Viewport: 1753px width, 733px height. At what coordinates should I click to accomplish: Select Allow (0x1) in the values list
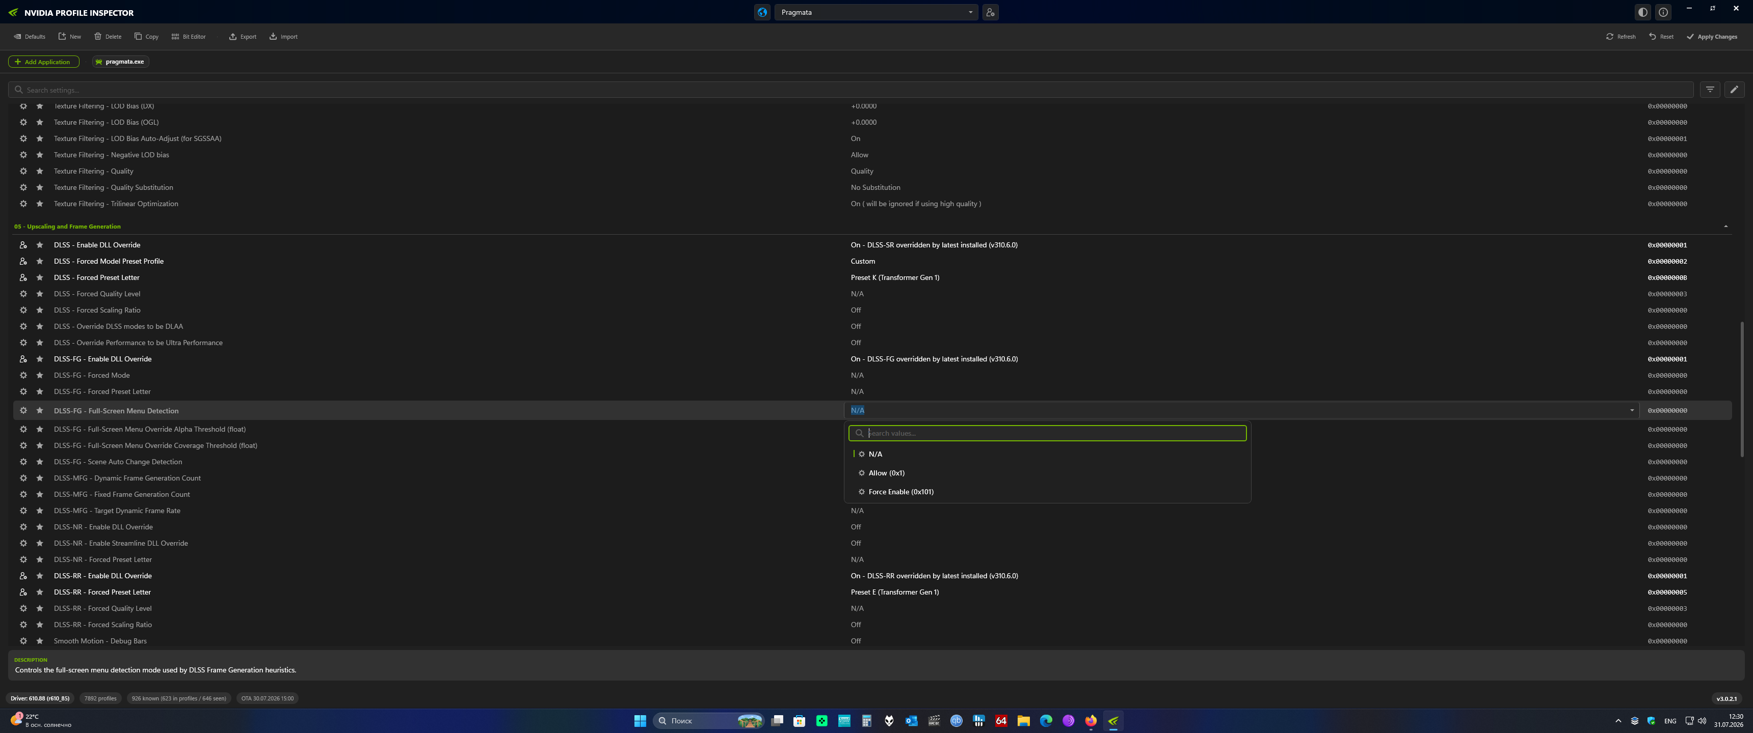tap(1047, 473)
